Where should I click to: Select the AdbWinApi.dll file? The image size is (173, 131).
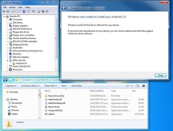point(55,99)
